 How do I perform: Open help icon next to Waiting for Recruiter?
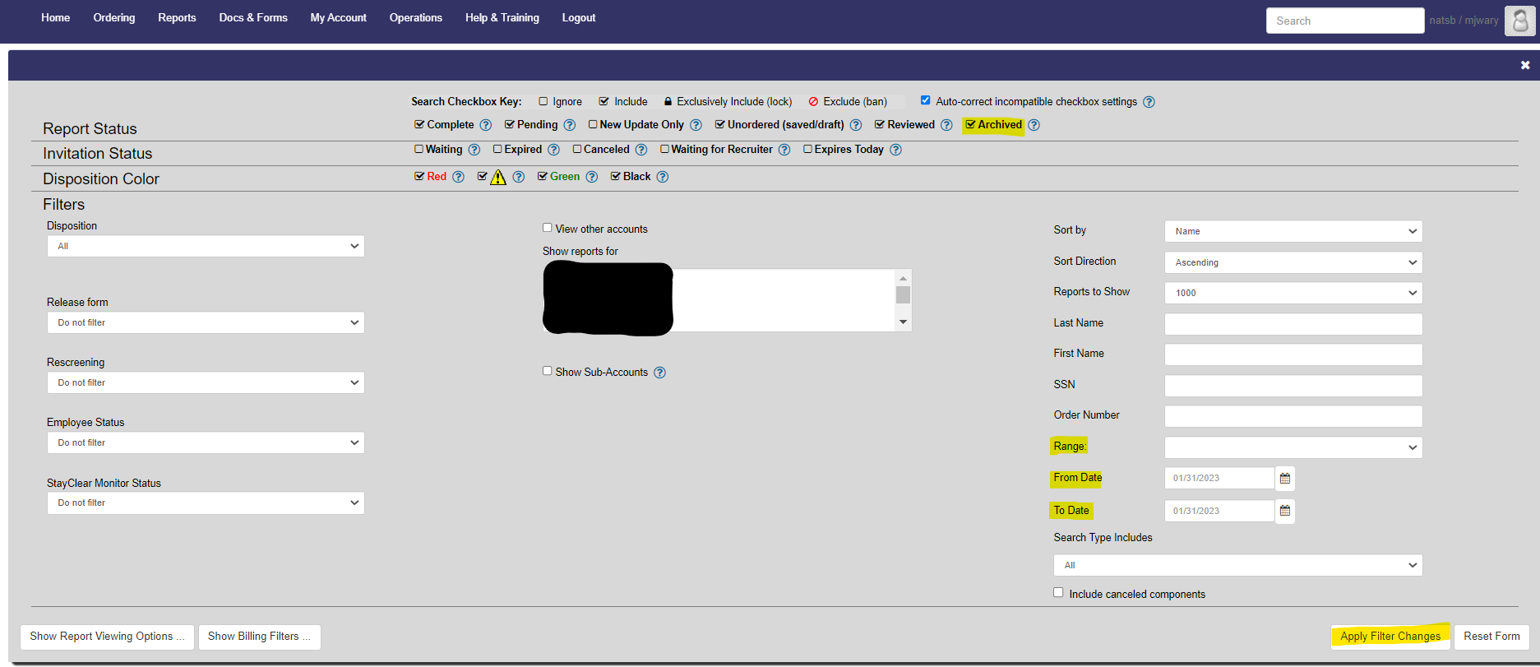pyautogui.click(x=784, y=150)
